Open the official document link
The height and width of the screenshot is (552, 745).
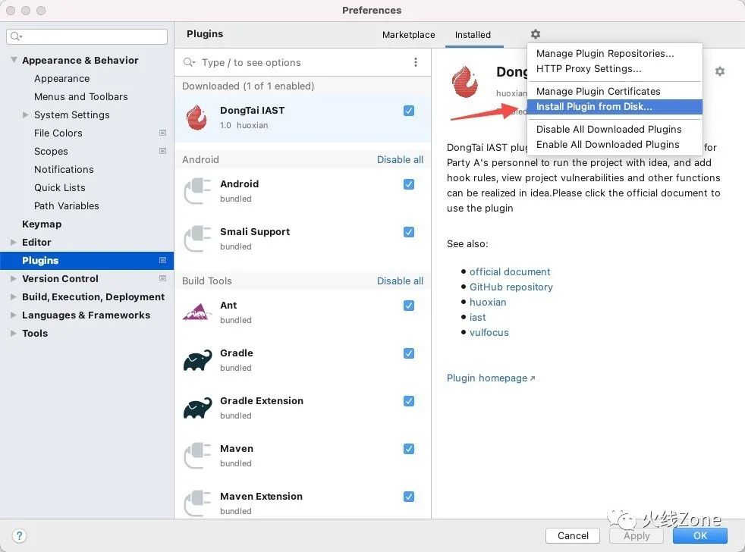point(510,271)
